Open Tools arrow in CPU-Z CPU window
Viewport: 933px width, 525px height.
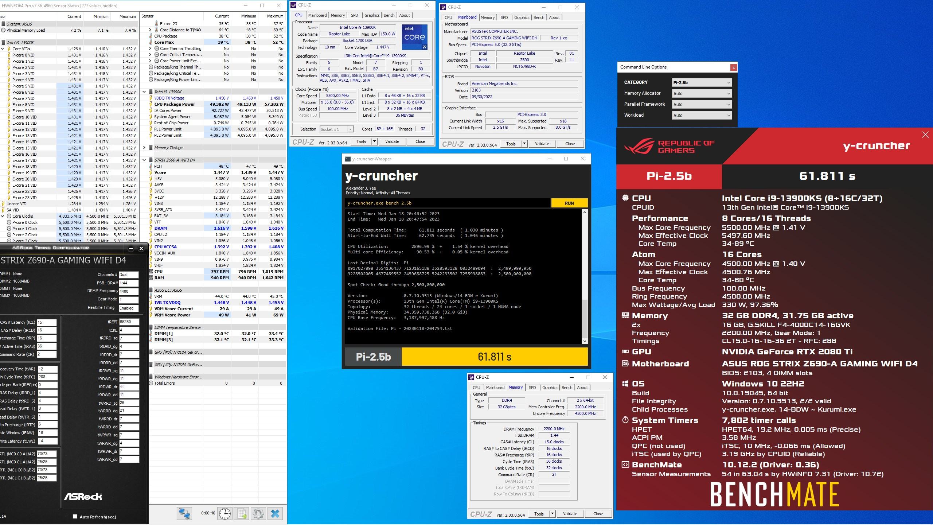(374, 141)
